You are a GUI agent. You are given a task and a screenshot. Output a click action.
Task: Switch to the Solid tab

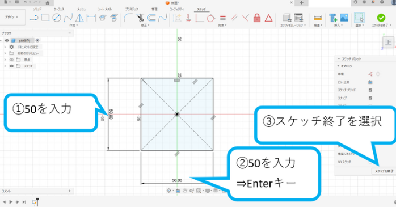point(37,9)
